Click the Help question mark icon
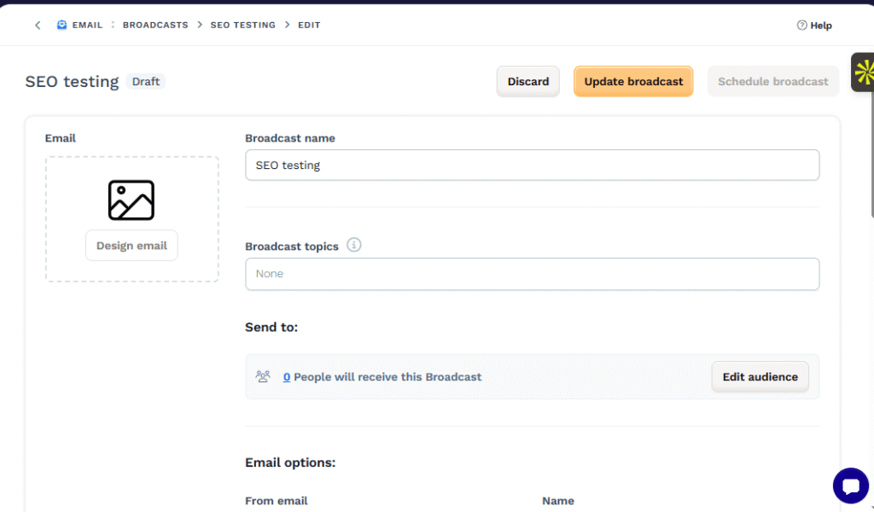The image size is (874, 512). coord(801,25)
